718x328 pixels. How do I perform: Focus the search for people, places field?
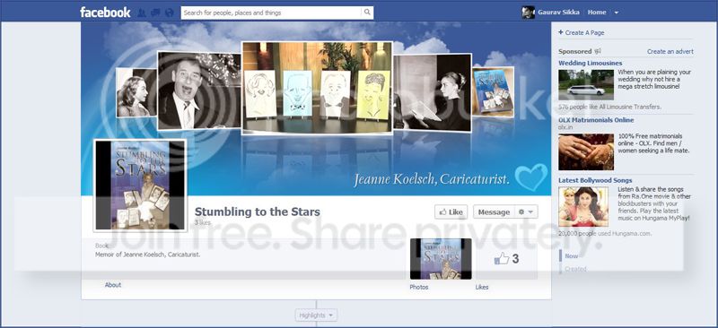coord(272,13)
